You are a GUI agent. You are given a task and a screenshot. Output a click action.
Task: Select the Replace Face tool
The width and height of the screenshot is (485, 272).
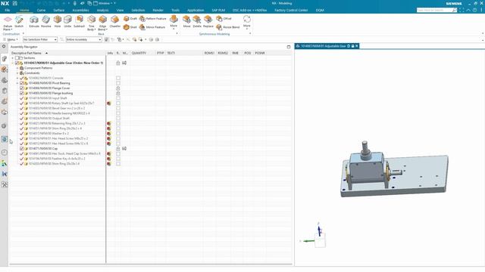click(x=208, y=22)
